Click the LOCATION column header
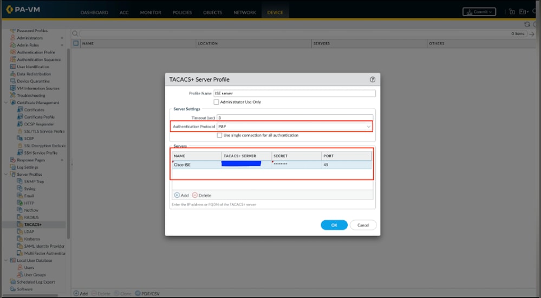541x298 pixels. coord(253,43)
